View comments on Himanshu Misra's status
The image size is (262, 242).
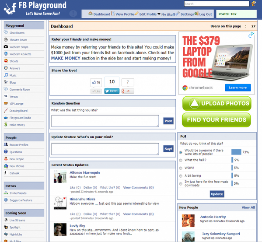tap(138, 214)
